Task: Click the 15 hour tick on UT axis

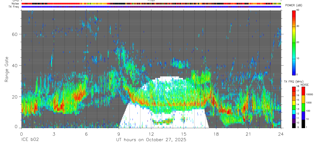Action: point(183,134)
